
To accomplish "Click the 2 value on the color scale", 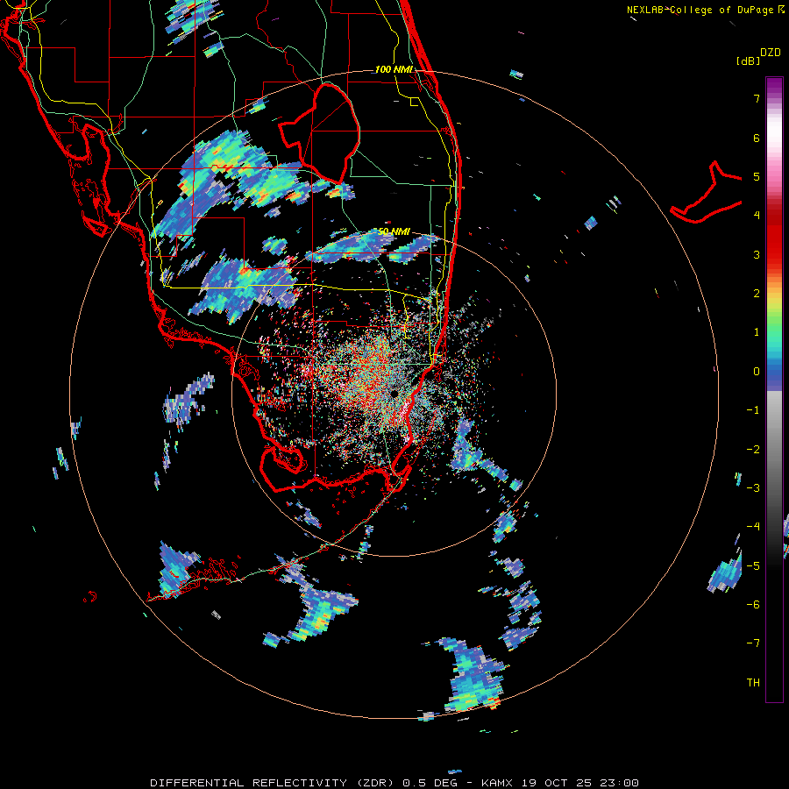I will point(757,294).
